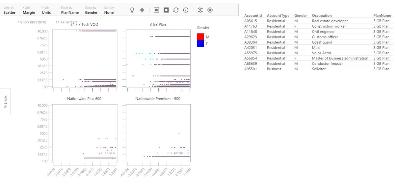The height and width of the screenshot is (185, 395).
Task: Click the Nationwide Plus 600 facet chart
Action: 84,133
